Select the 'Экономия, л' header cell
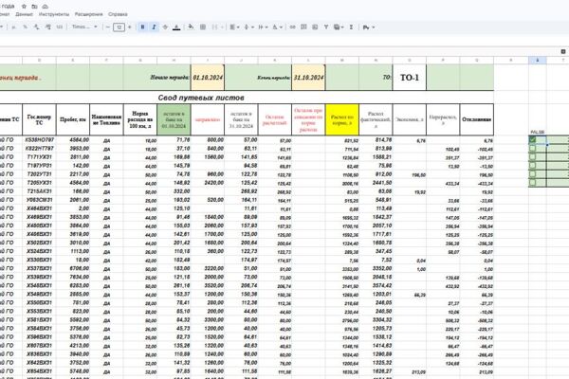The width and height of the screenshot is (569, 379). pos(410,119)
